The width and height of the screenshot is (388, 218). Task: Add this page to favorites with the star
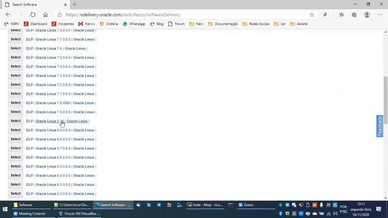(x=312, y=15)
